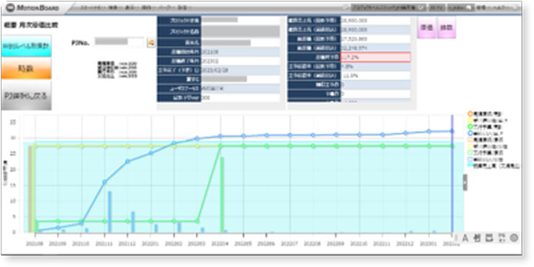Click the letter A chart toolbar icon
Screen dimensions: 534x267
465,238
